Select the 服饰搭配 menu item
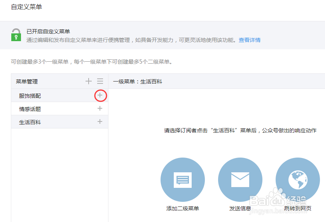The height and width of the screenshot is (222, 325). click(60, 95)
